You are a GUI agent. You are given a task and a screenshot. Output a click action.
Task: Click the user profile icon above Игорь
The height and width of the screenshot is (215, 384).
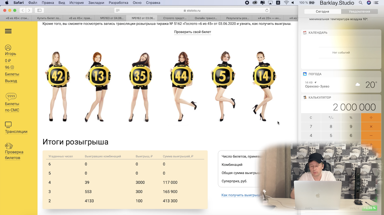pos(8,48)
